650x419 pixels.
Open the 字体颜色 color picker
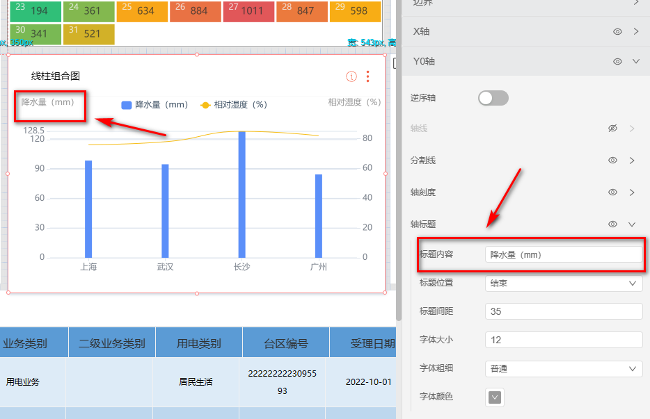(495, 397)
